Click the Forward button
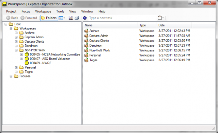The image size is (218, 133). click(29, 18)
